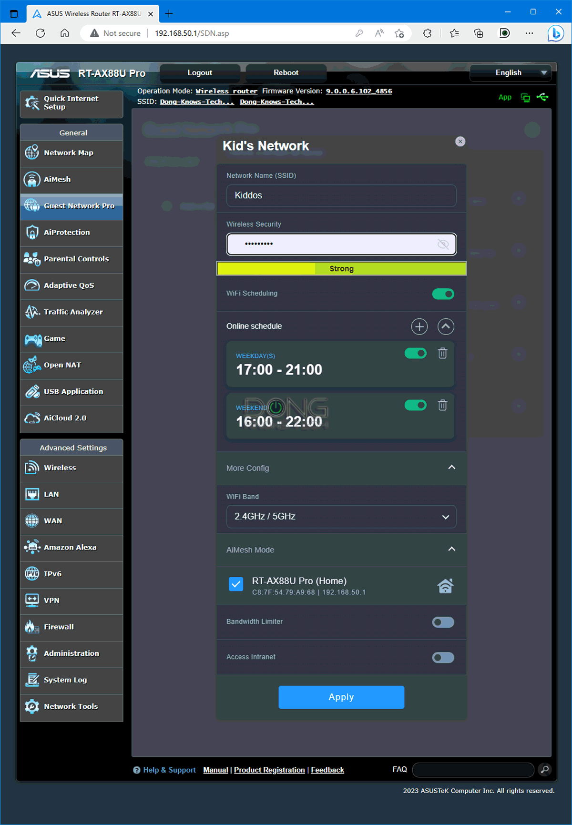Toggle the weekday schedule switch

[416, 353]
